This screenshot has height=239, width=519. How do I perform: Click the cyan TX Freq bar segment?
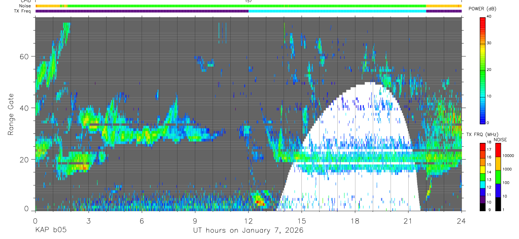(337, 11)
